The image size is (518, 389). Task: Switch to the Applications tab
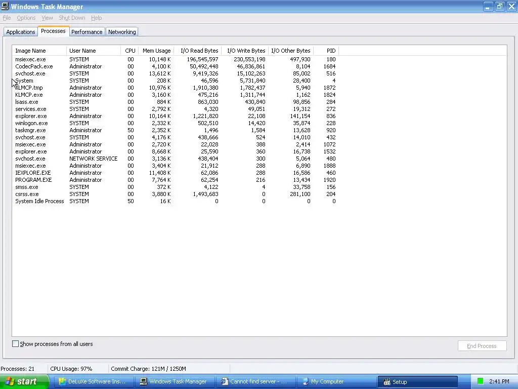(20, 32)
